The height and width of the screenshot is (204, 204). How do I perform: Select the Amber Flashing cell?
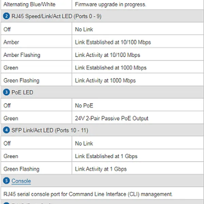click(22, 55)
